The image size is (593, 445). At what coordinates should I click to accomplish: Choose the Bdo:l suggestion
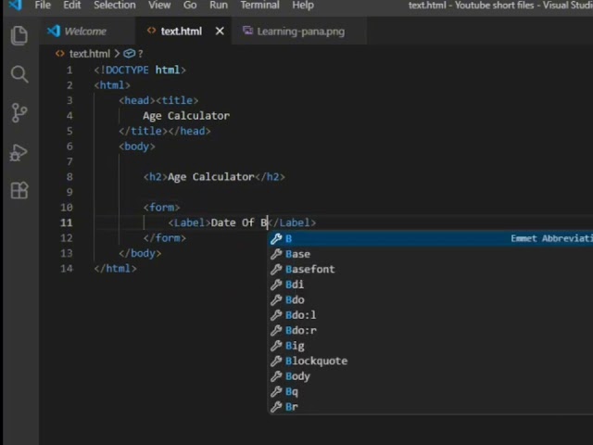(x=430, y=315)
